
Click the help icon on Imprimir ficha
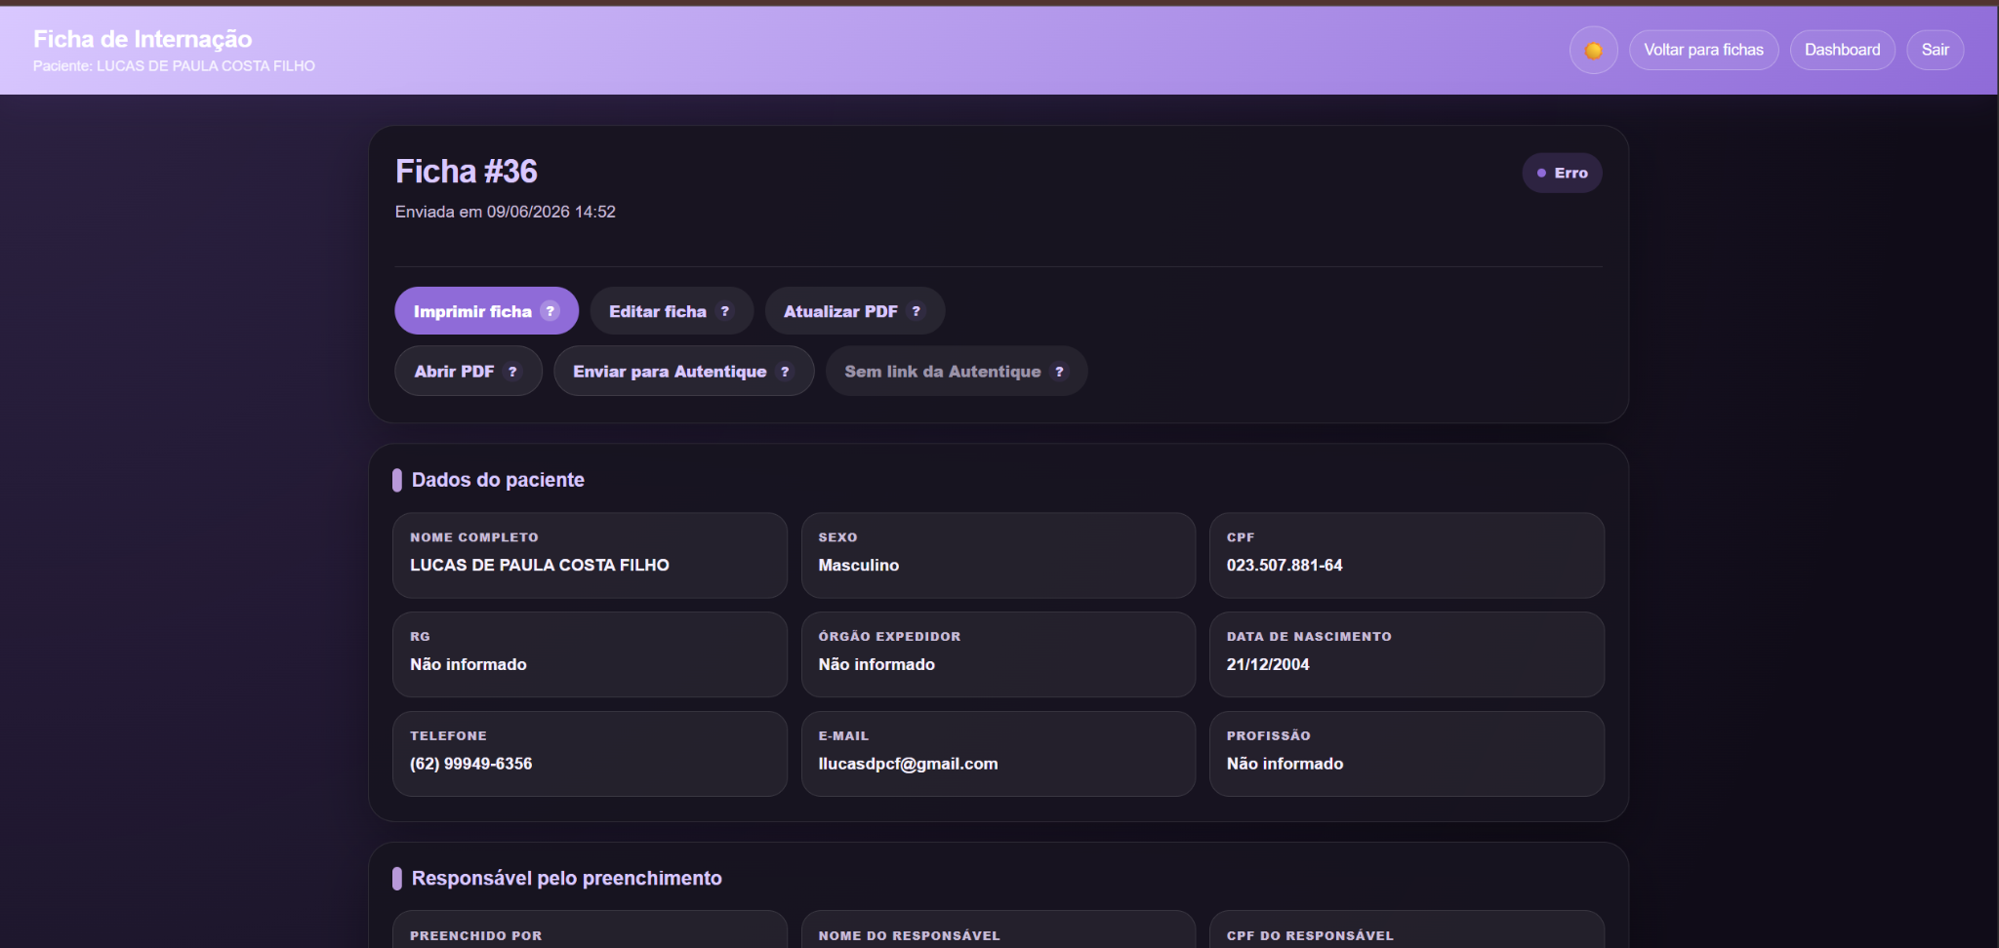click(551, 311)
